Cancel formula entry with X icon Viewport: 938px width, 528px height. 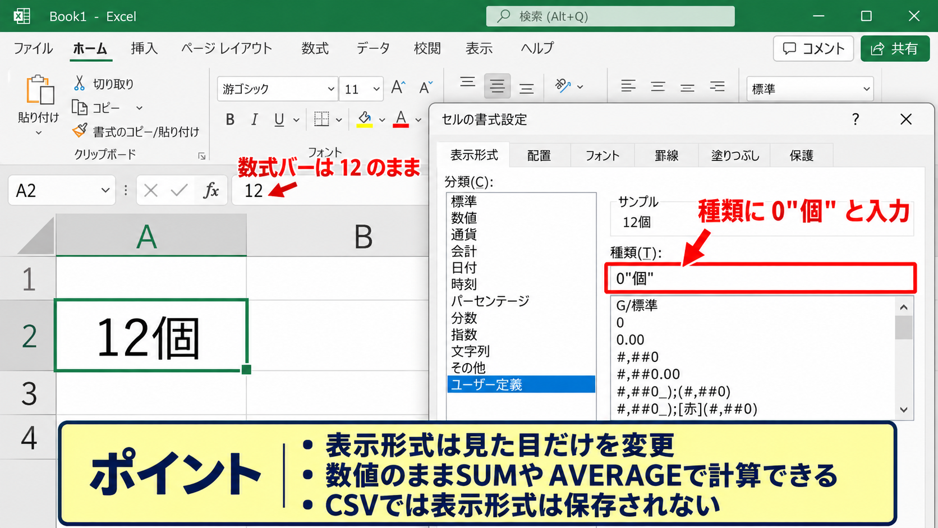click(x=150, y=191)
